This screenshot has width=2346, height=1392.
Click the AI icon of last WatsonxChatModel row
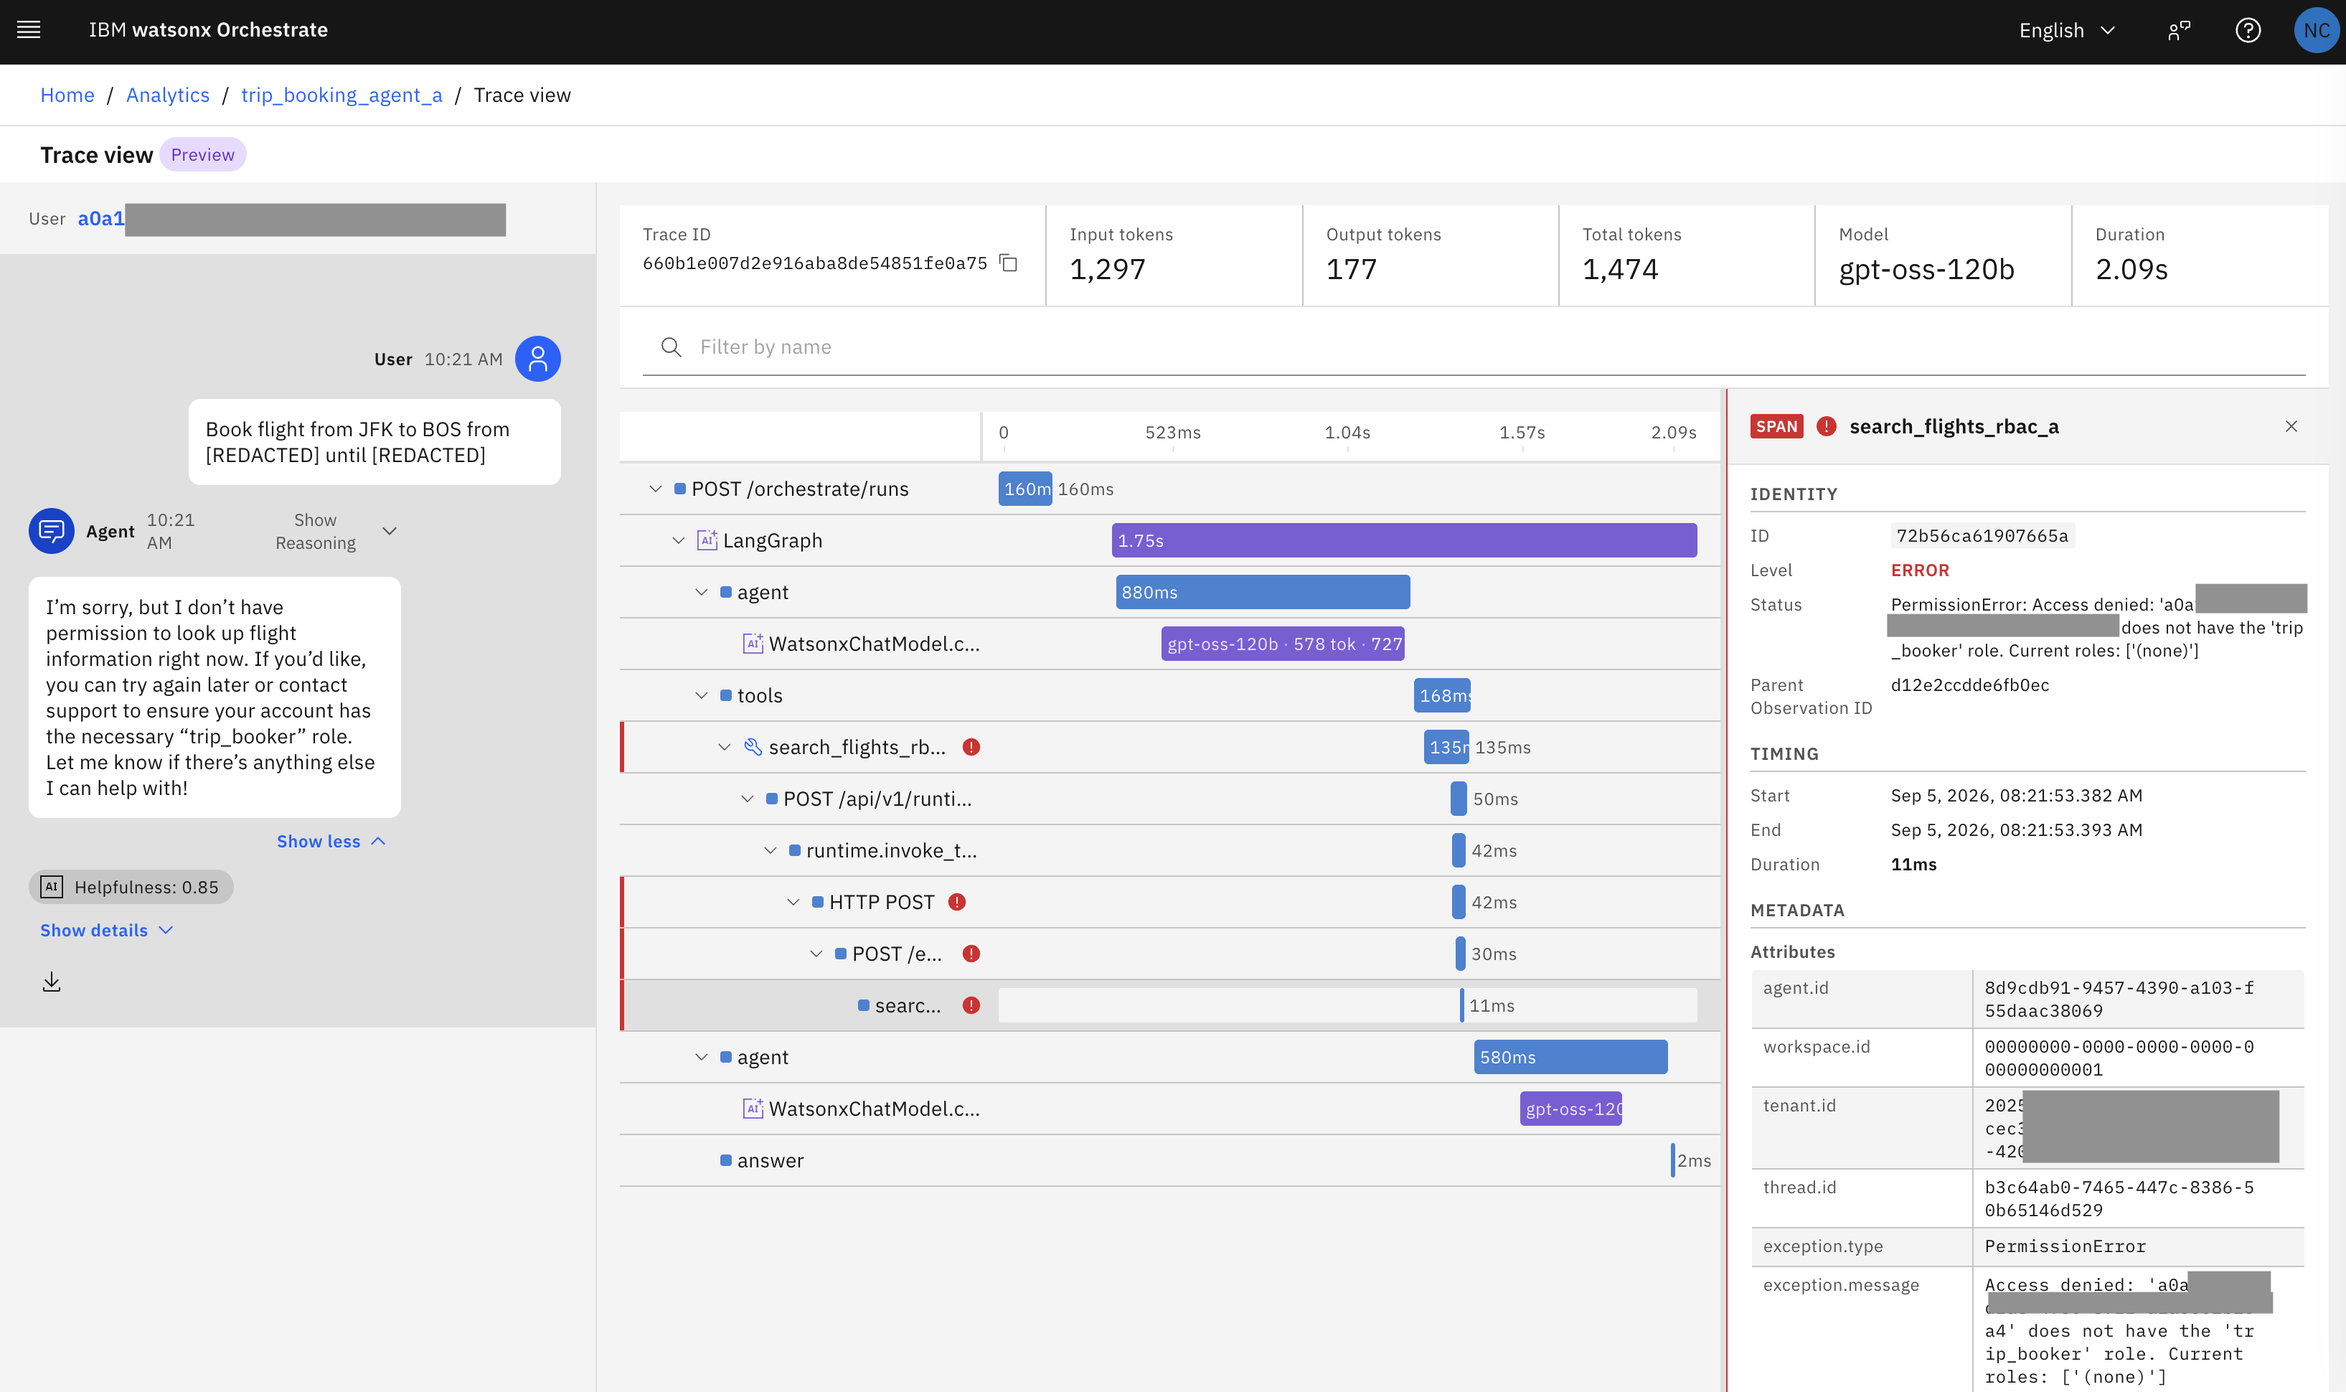[x=753, y=1109]
